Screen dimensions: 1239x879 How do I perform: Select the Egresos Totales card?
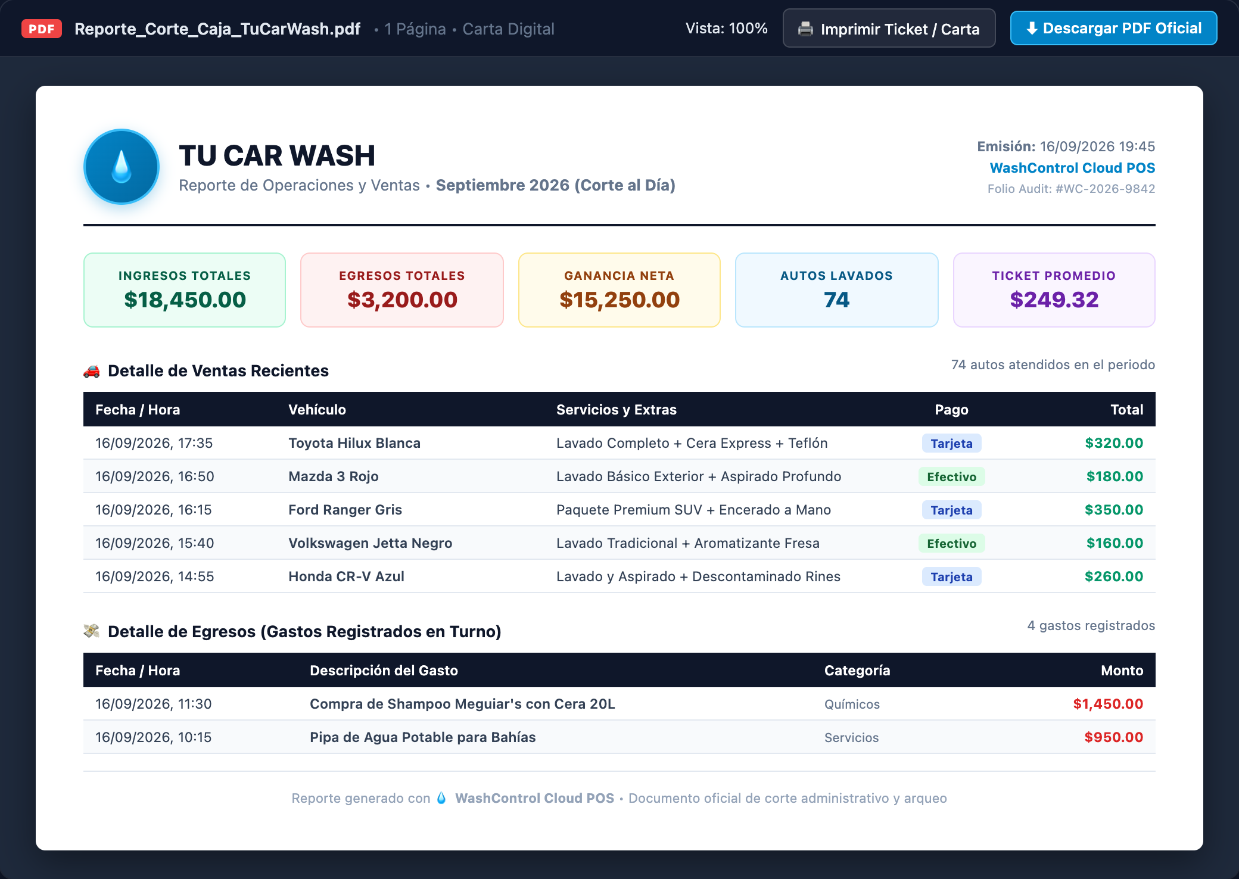point(402,290)
